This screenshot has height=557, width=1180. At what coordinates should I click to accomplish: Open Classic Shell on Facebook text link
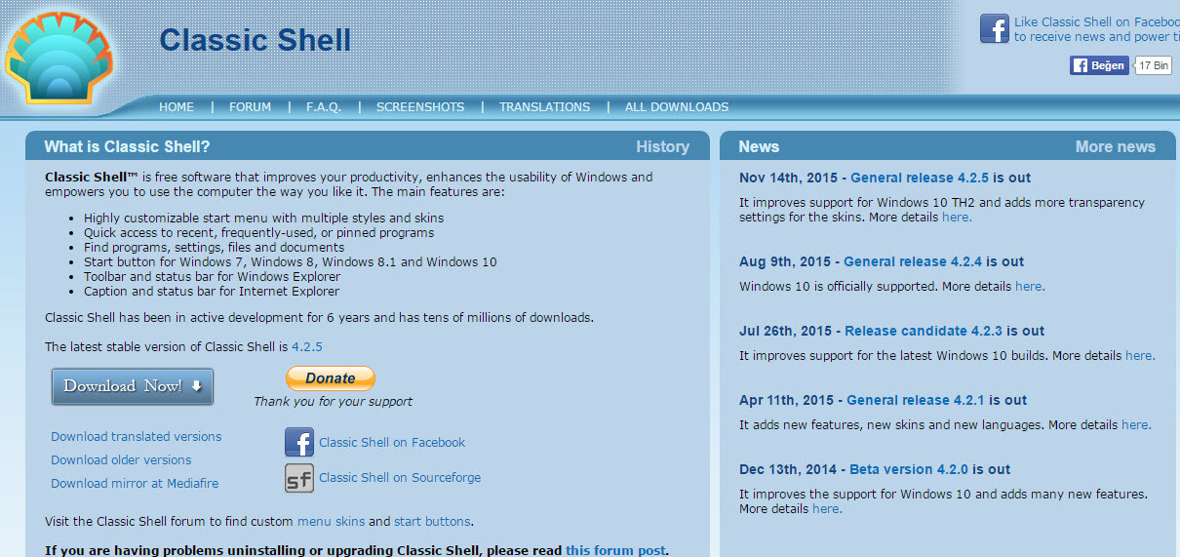392,443
